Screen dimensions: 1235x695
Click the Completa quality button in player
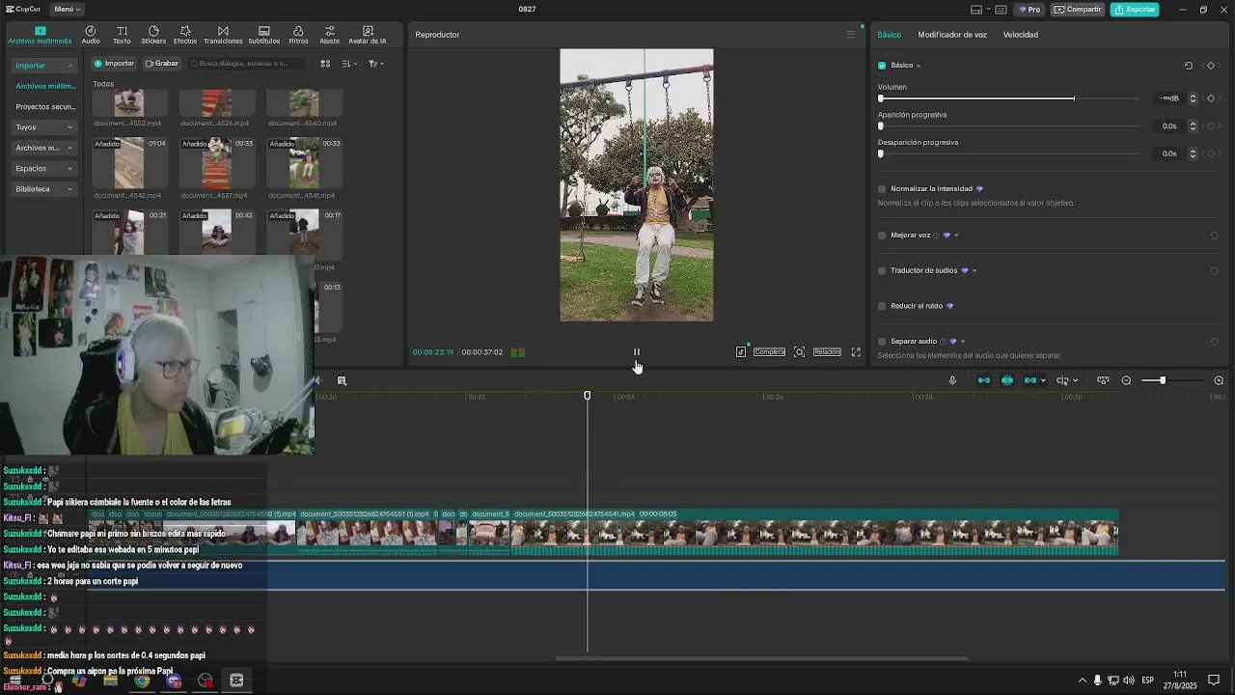pyautogui.click(x=769, y=352)
